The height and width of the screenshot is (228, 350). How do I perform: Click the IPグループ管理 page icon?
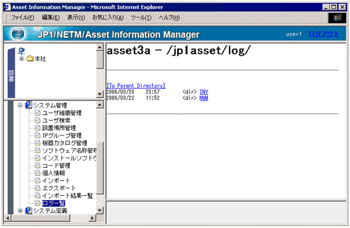tap(38, 135)
